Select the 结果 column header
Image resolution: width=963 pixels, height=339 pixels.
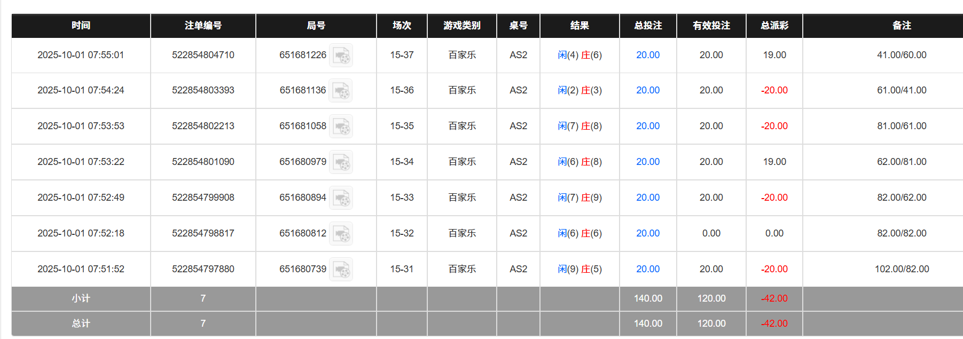pyautogui.click(x=580, y=25)
